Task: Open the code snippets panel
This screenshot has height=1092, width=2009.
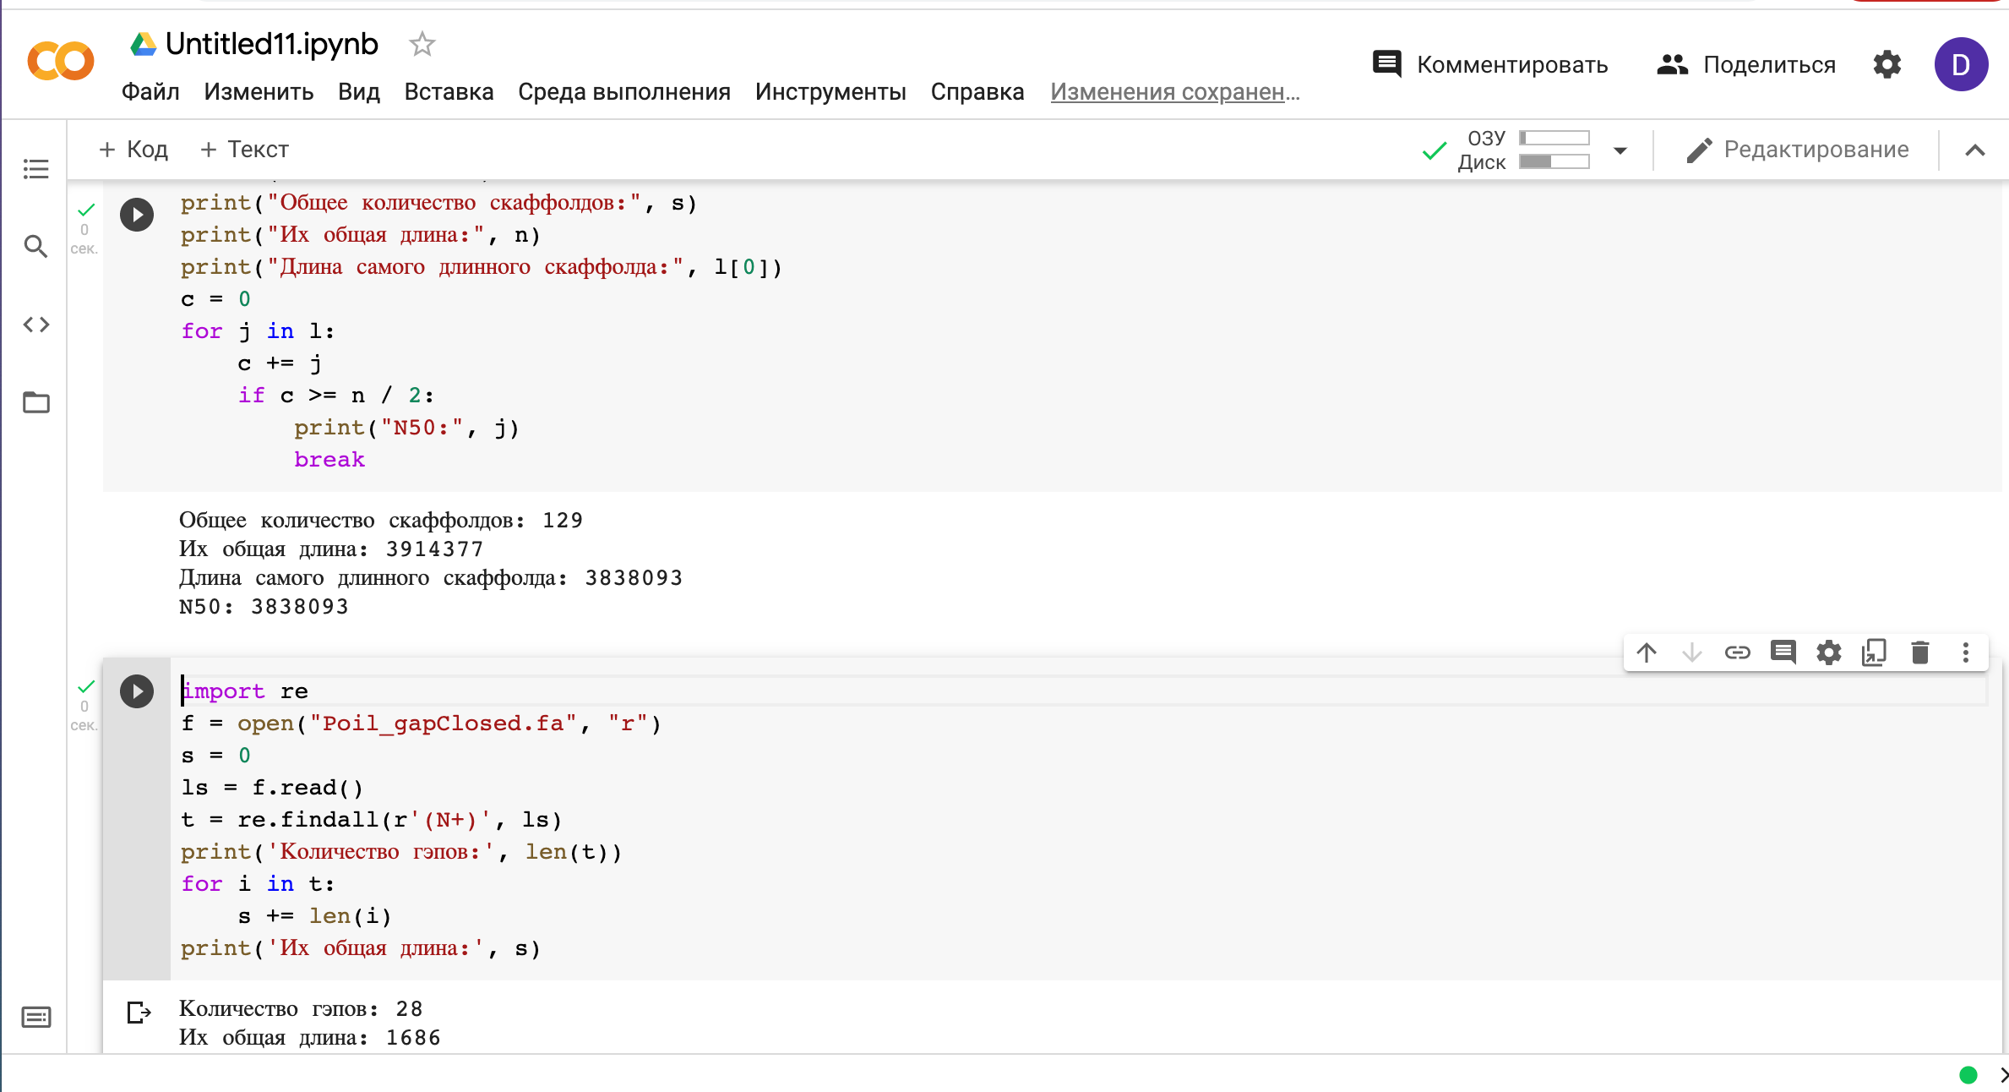Action: tap(35, 325)
